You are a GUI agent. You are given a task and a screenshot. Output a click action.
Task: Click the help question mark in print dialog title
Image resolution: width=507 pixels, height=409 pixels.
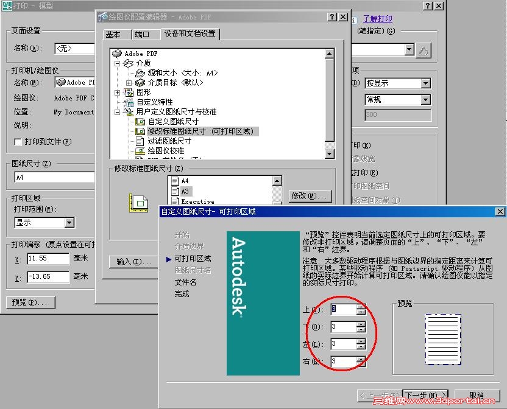428,5
